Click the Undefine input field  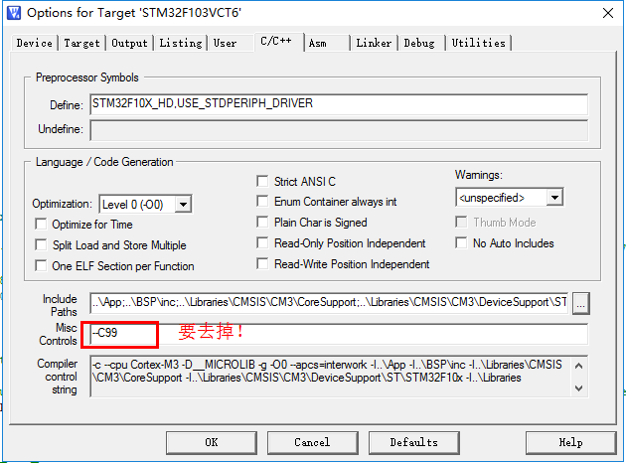pyautogui.click(x=339, y=130)
